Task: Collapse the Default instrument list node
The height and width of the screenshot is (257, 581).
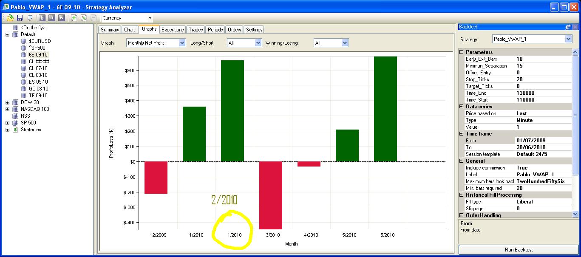Action: 7,34
